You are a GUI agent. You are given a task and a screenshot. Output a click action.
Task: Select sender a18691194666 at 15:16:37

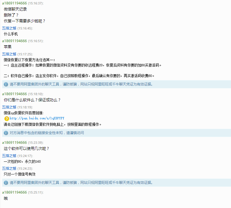tap(14, 3)
